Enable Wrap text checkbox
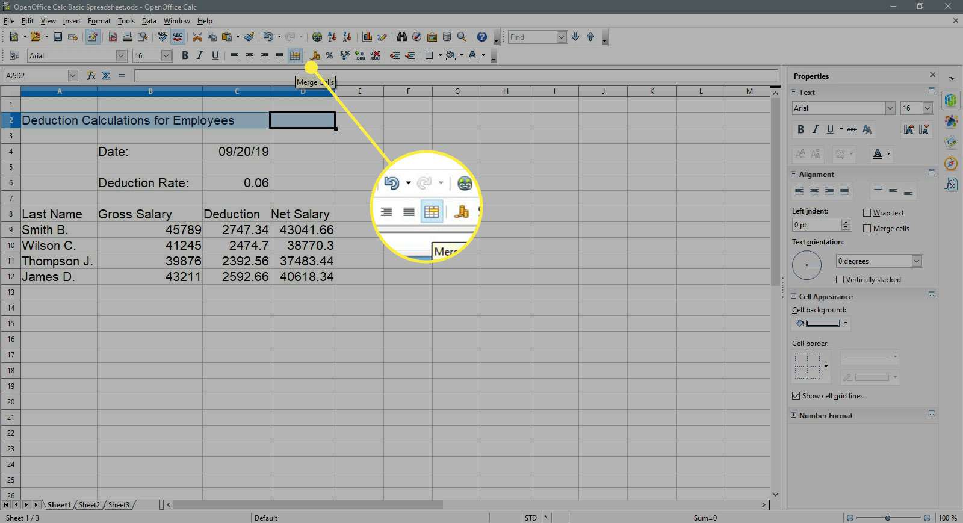Screen dimensions: 963x523 click(867, 213)
